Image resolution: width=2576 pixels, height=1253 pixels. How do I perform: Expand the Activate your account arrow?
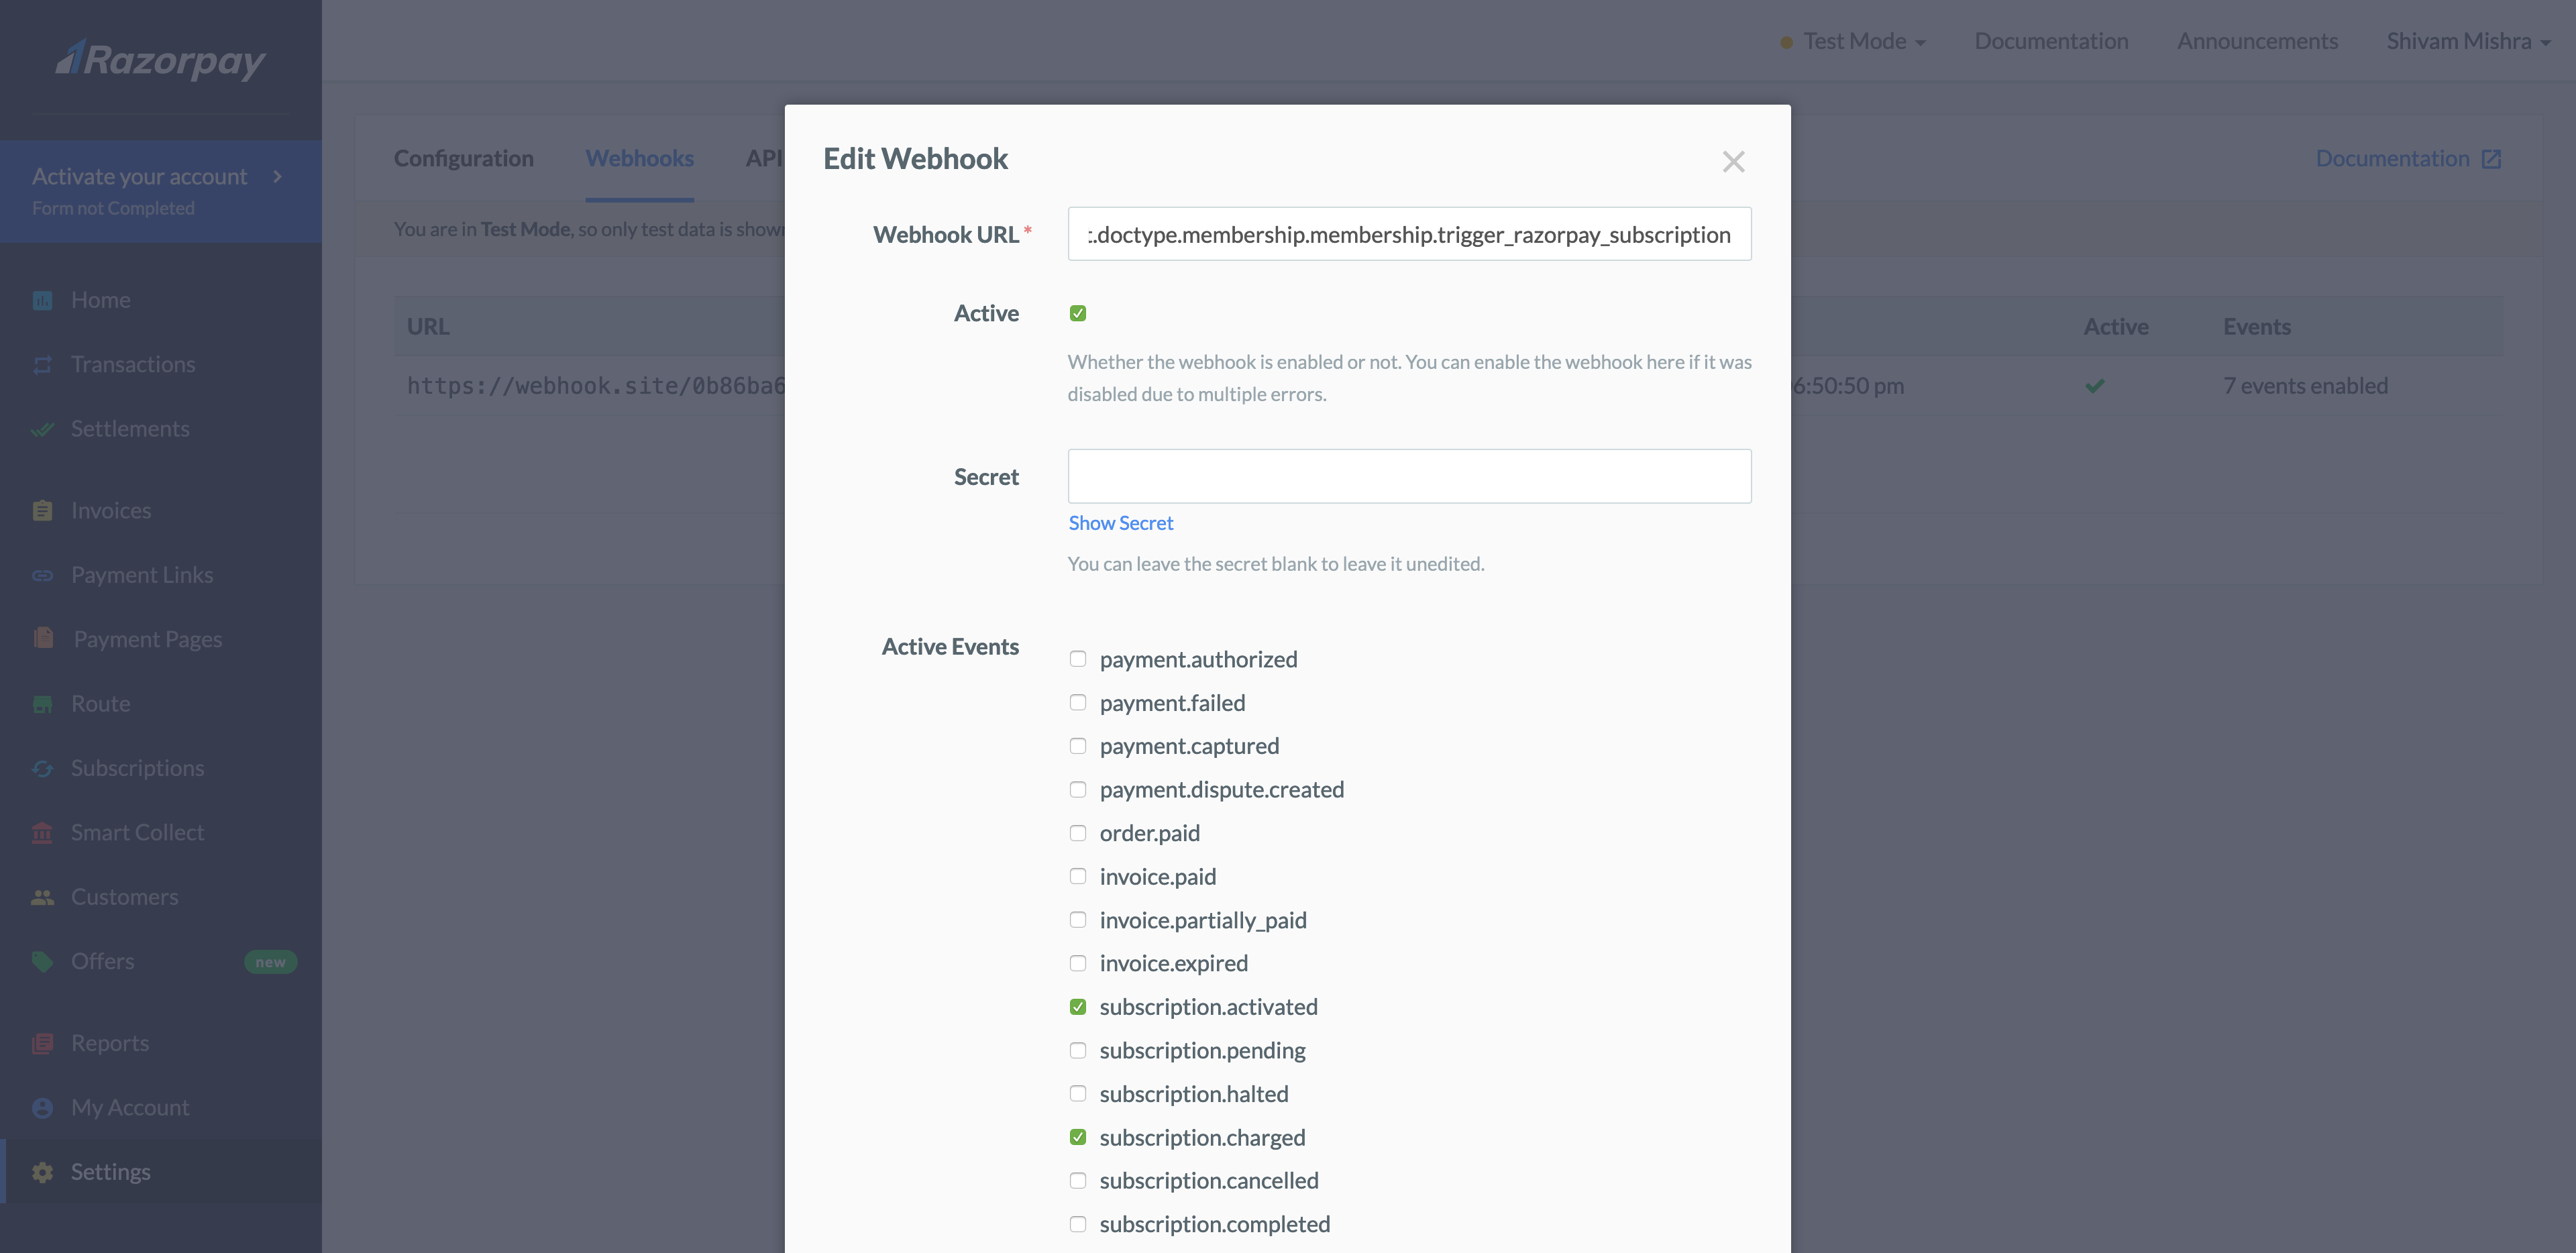point(277,177)
